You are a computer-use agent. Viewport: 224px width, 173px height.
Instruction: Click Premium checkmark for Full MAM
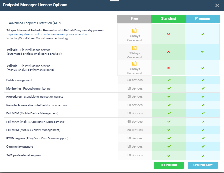tap(203, 122)
